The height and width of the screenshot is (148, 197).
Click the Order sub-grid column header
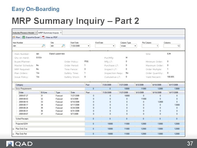click(29, 92)
